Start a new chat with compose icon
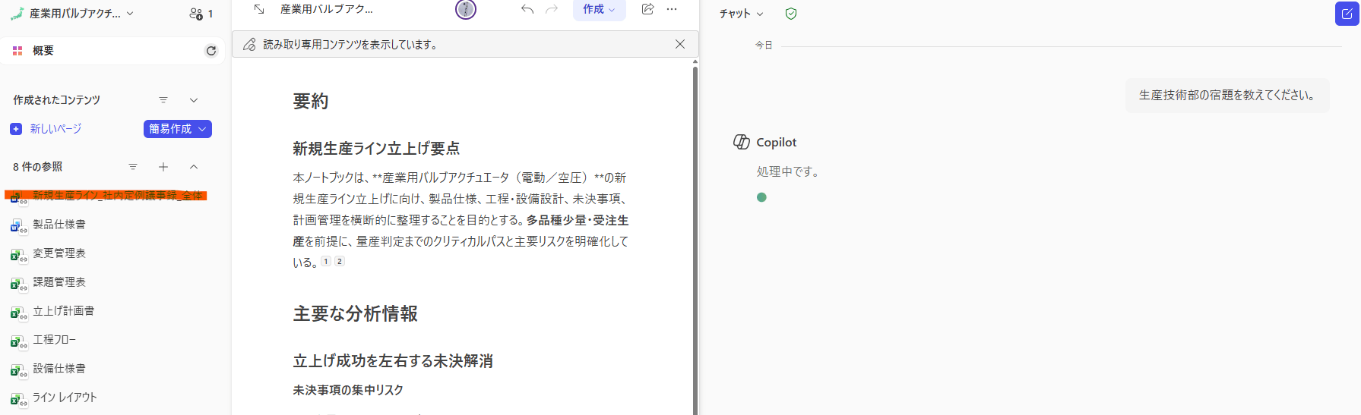The height and width of the screenshot is (415, 1361). tap(1347, 14)
